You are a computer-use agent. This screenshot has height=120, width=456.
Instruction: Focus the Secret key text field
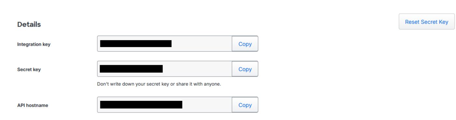coord(164,69)
